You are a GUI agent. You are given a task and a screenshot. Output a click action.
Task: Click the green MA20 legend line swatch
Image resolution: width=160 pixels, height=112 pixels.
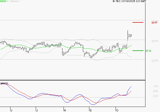(x=7, y=2)
